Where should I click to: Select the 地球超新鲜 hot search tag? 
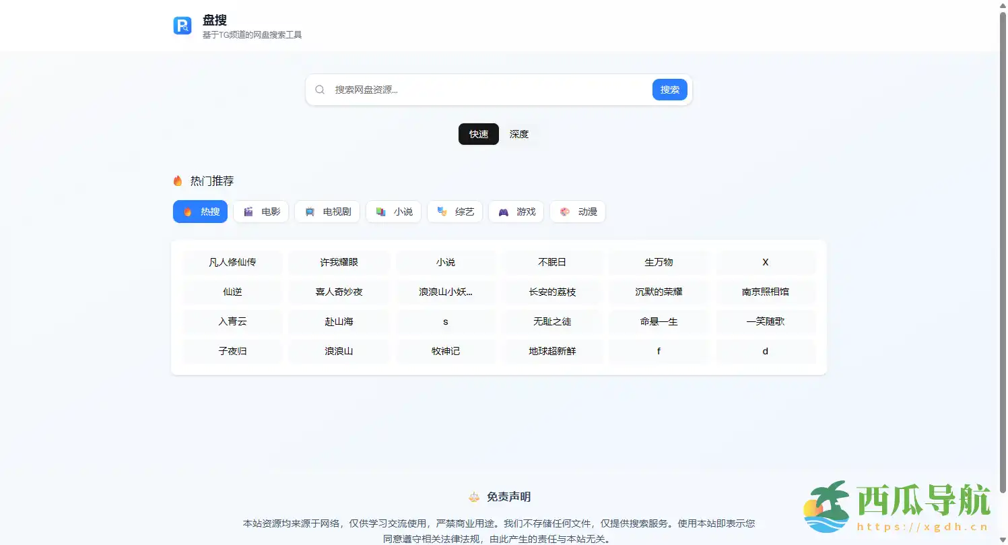click(x=552, y=351)
